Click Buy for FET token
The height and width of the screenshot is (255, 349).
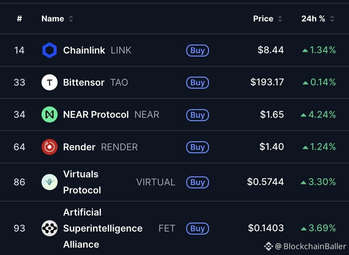197,229
